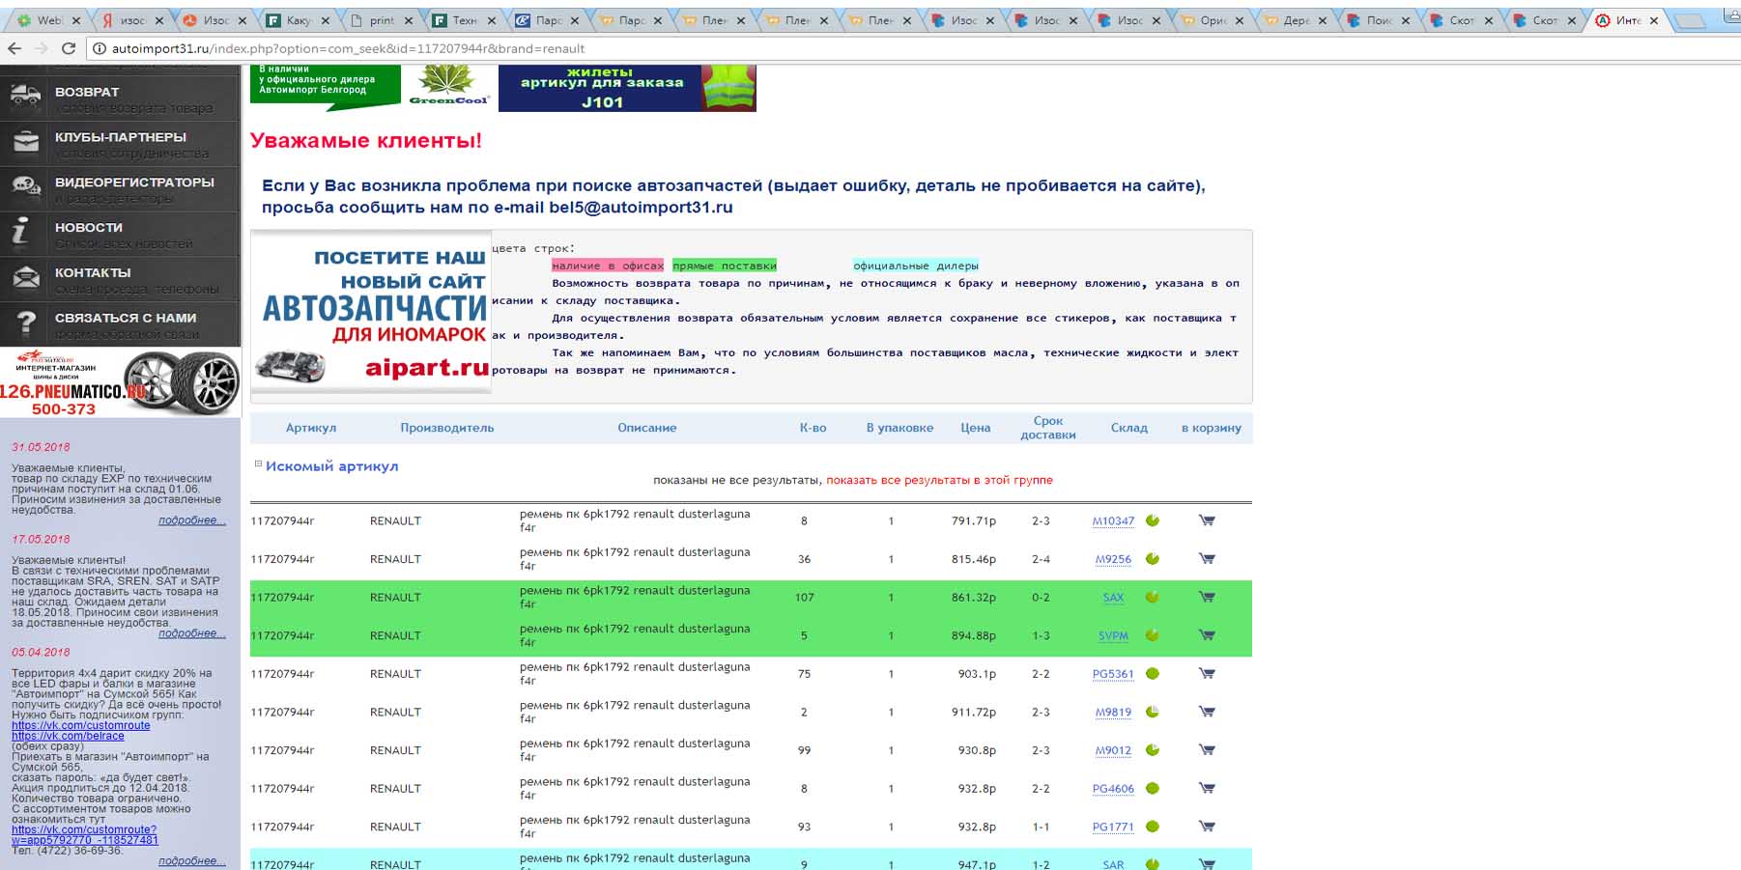Switch to the 'Поис' browser tab
Screen dimensions: 1741x870
1381,20
